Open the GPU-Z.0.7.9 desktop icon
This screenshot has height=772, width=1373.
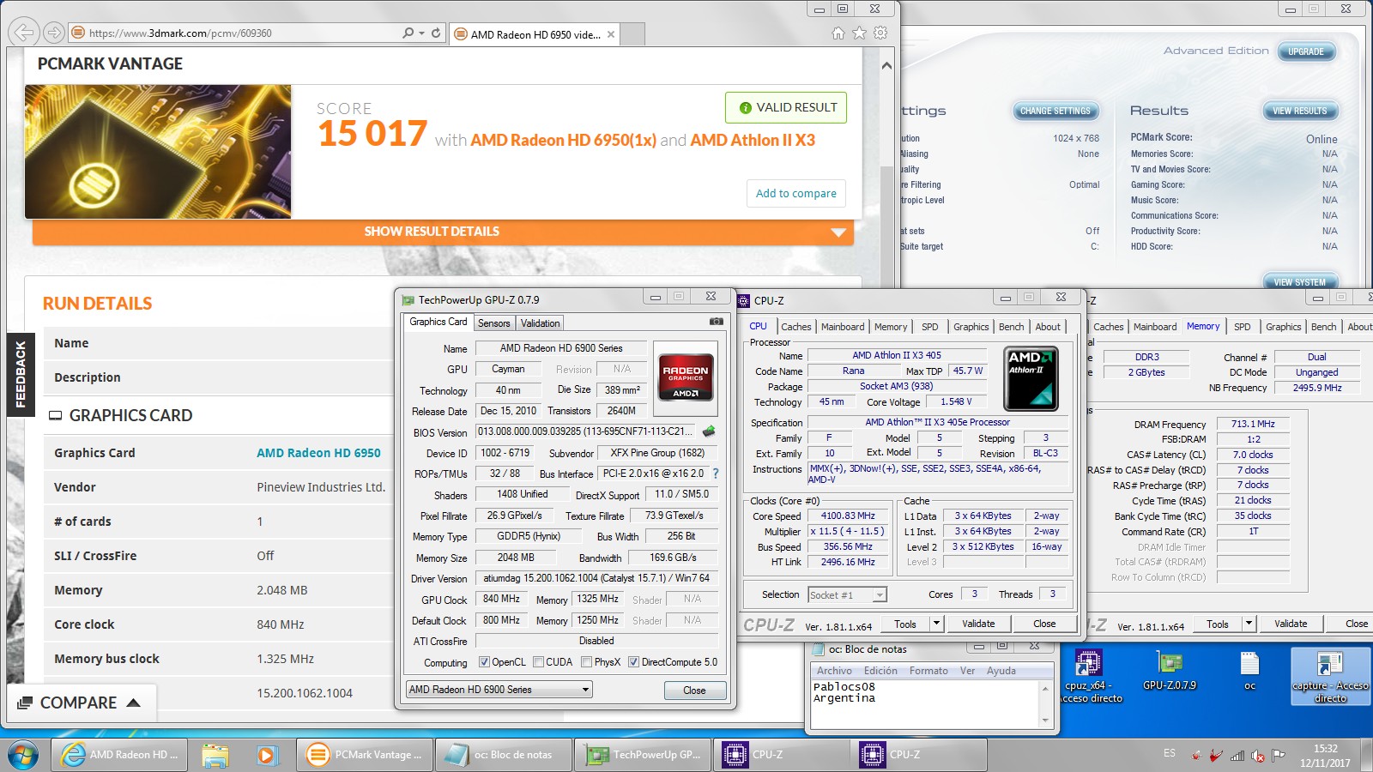1169,671
